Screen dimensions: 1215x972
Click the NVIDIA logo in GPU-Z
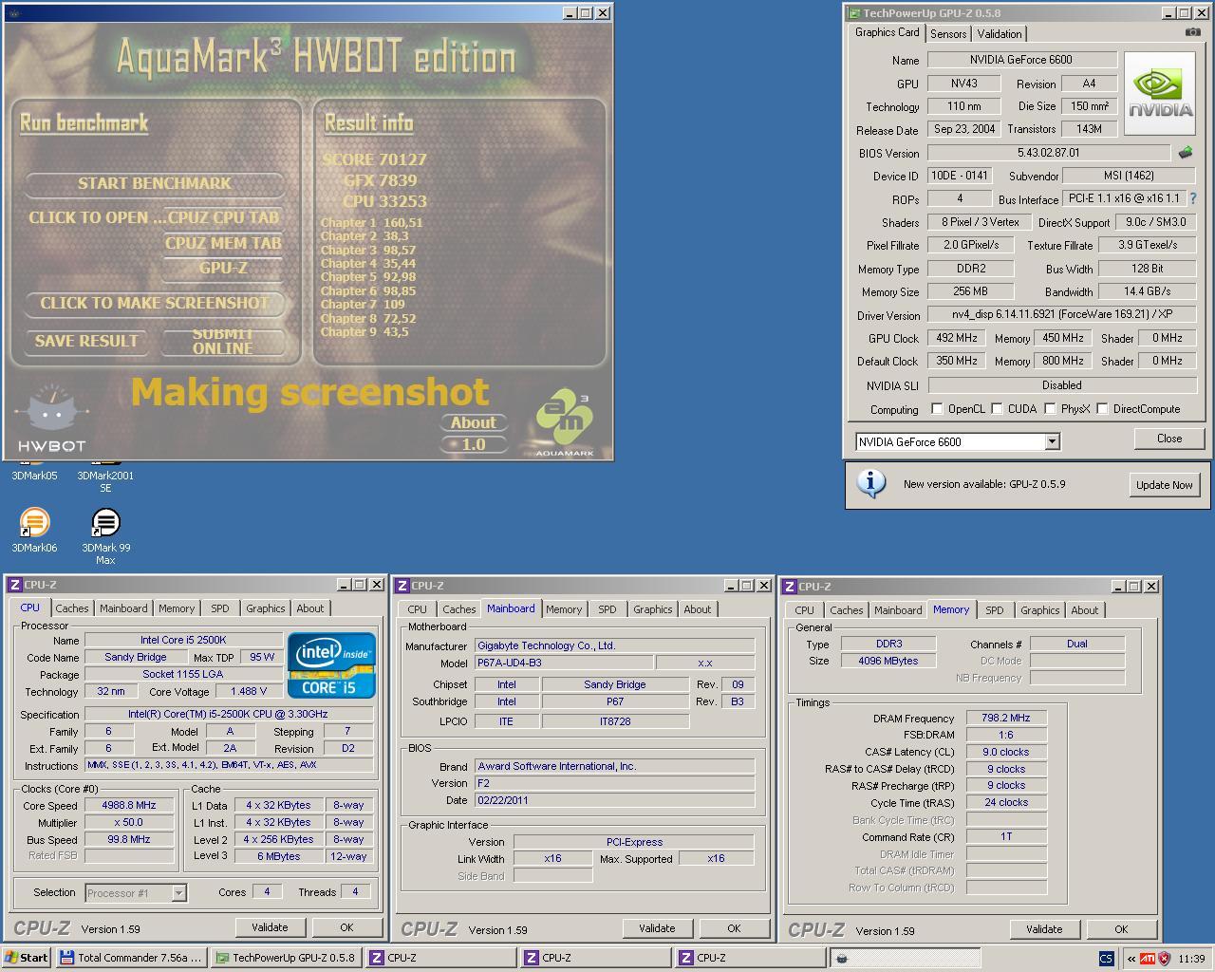pos(1160,94)
